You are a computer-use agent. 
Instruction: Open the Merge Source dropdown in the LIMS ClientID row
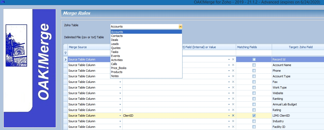(120, 116)
